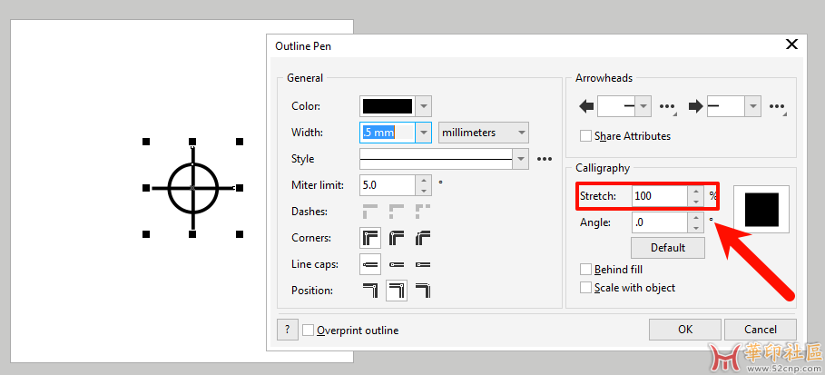This screenshot has width=825, height=375.
Task: Toggle the Behind fill checkbox
Action: pyautogui.click(x=586, y=270)
